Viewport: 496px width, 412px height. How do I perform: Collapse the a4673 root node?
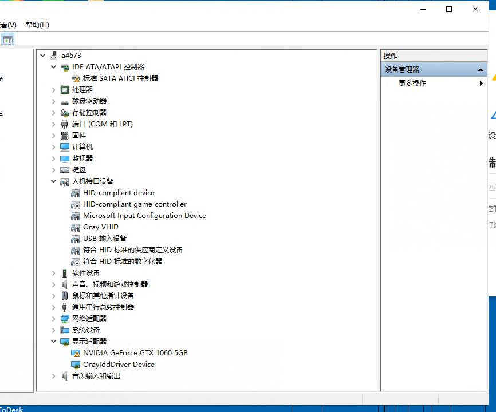(x=43, y=56)
